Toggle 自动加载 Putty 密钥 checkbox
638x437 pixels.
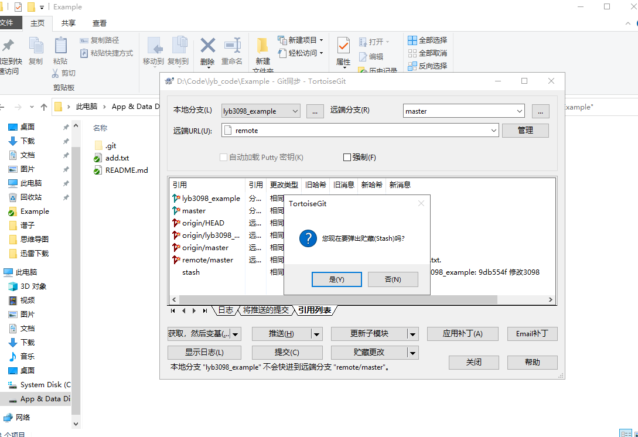(x=223, y=158)
